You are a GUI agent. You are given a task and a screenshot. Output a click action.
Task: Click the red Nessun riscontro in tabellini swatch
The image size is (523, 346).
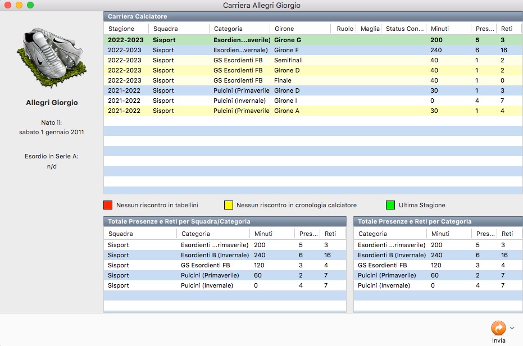pyautogui.click(x=108, y=205)
